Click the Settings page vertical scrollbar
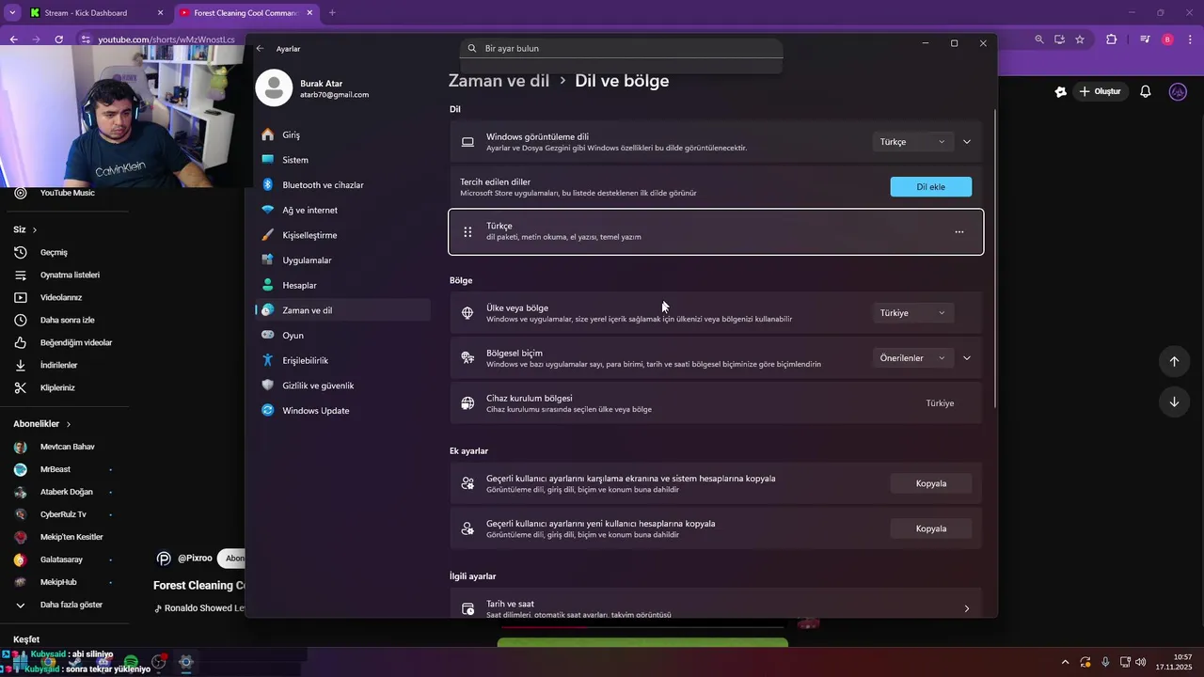The width and height of the screenshot is (1204, 677). point(994,259)
